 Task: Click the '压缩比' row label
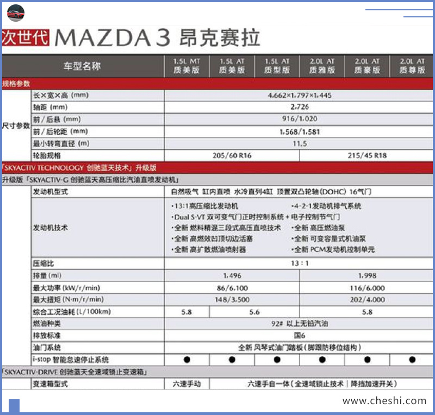click(43, 263)
